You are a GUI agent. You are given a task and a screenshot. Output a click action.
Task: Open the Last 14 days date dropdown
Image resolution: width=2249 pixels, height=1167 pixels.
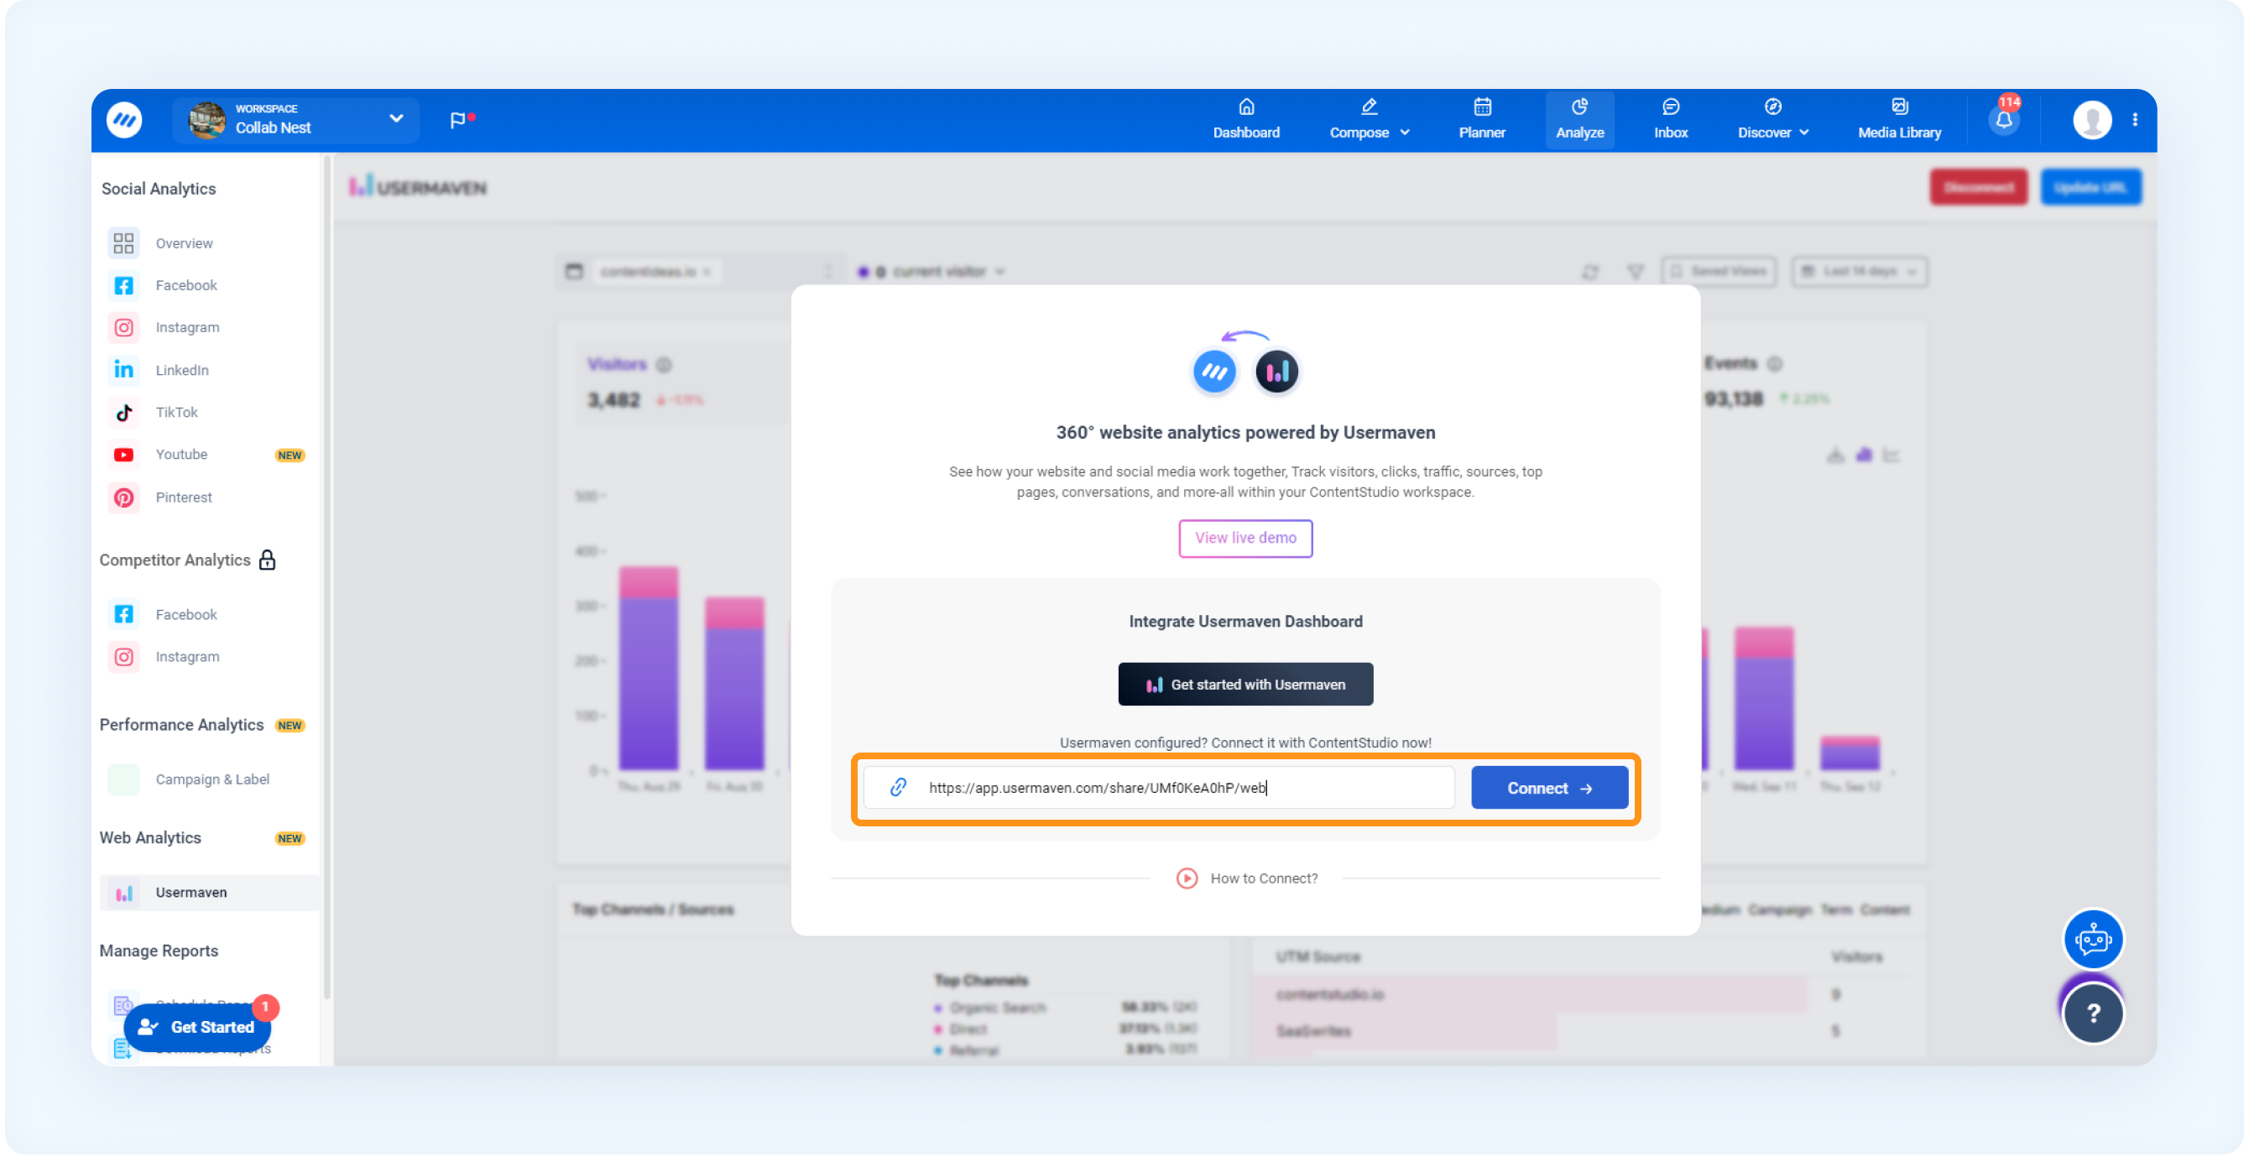[1859, 272]
